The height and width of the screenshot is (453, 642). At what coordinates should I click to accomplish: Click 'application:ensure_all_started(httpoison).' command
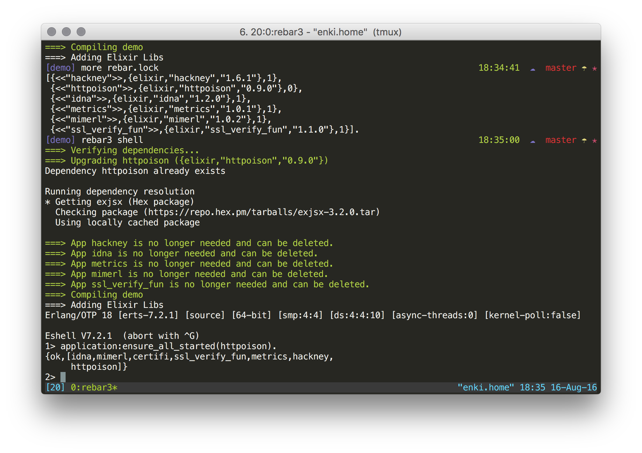click(x=168, y=346)
